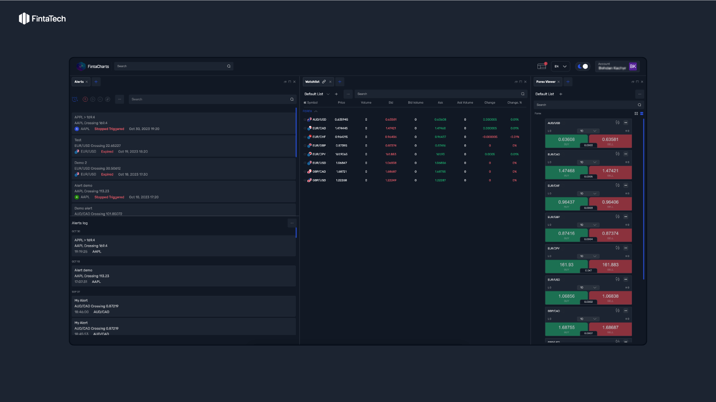Click the Forex Viewer vertical scrollbar

[x=644, y=199]
